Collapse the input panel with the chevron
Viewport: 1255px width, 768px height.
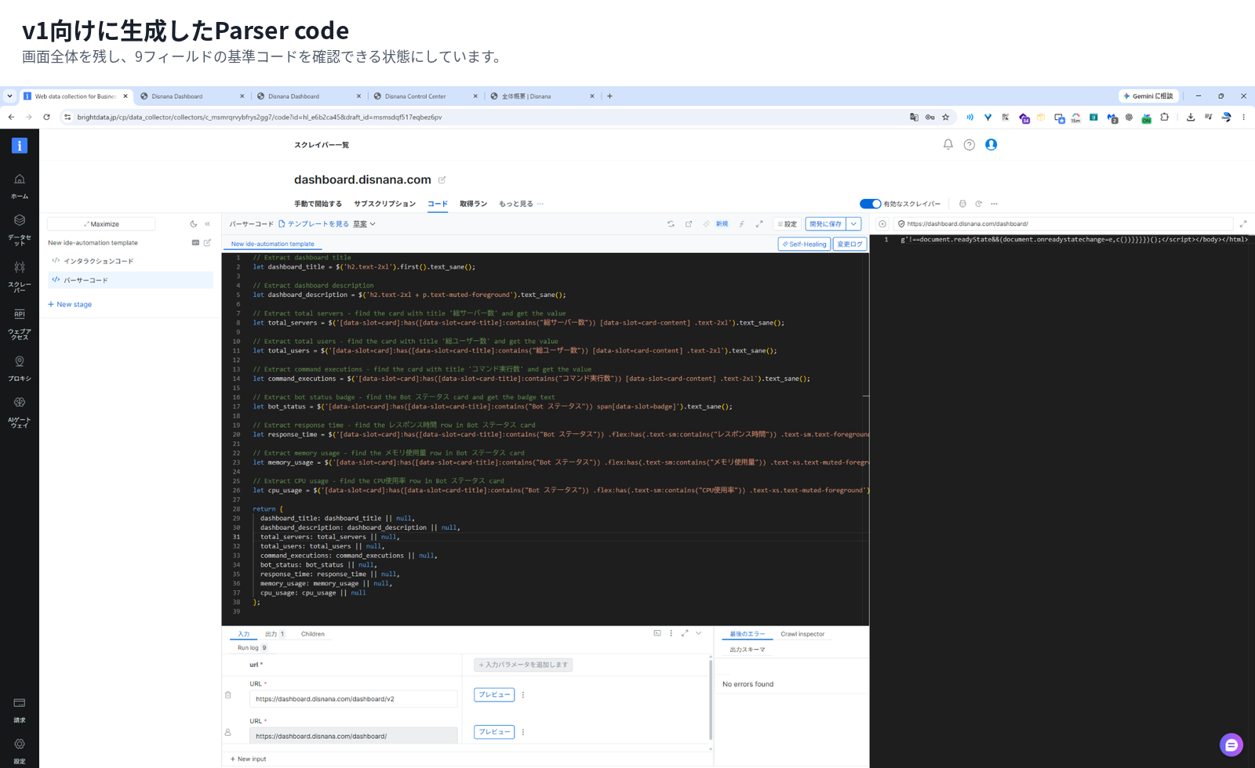click(x=699, y=633)
